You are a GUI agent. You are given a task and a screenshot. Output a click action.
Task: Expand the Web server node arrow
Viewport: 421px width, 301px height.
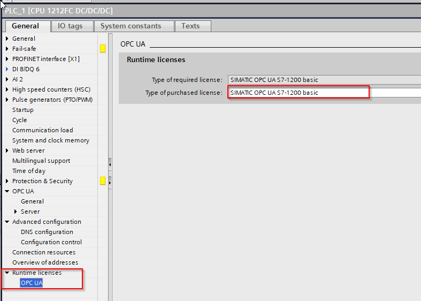(7, 151)
